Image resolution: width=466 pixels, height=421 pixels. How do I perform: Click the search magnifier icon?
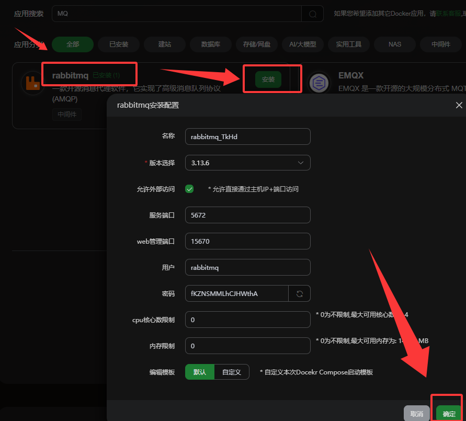click(312, 14)
